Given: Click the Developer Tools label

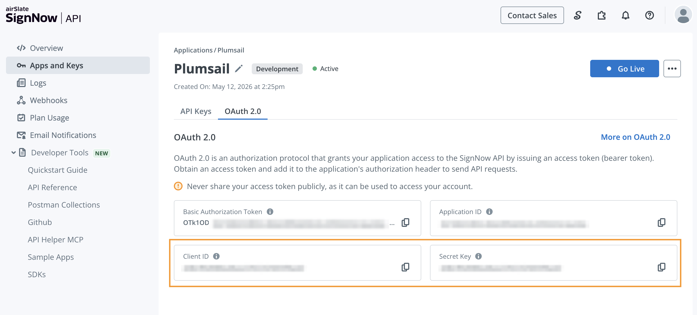Looking at the screenshot, I should (x=60, y=152).
